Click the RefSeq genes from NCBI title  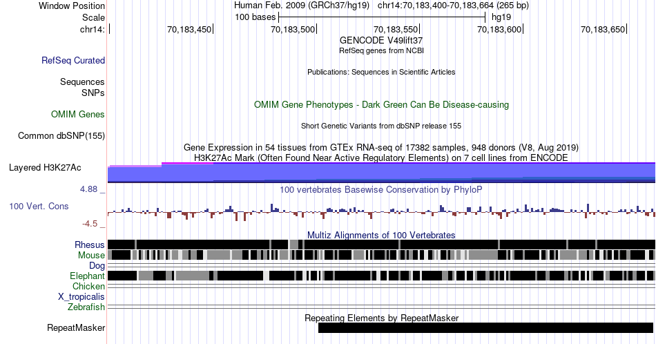[381, 50]
